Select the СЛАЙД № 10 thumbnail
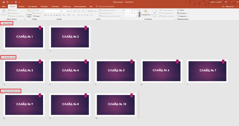Image resolution: width=239 pixels, height=126 pixels. [x=116, y=105]
